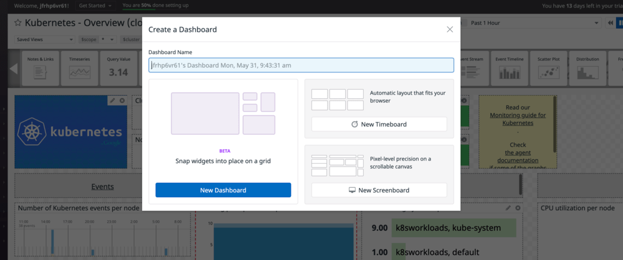The width and height of the screenshot is (623, 260).
Task: Delete the workloads list widget
Action: click(x=517, y=208)
